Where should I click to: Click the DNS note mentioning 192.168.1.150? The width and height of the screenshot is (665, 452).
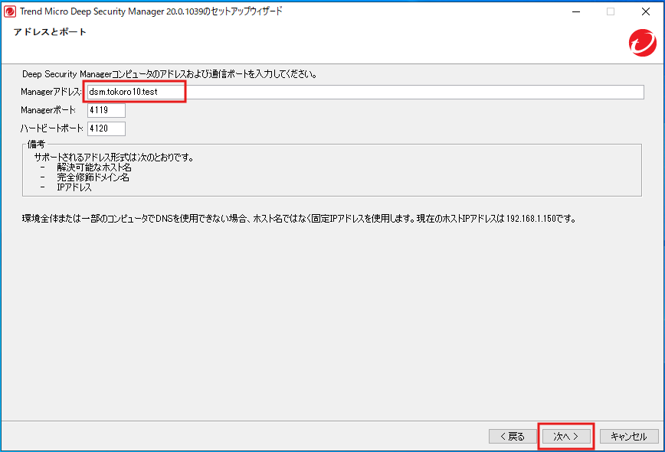click(x=300, y=219)
